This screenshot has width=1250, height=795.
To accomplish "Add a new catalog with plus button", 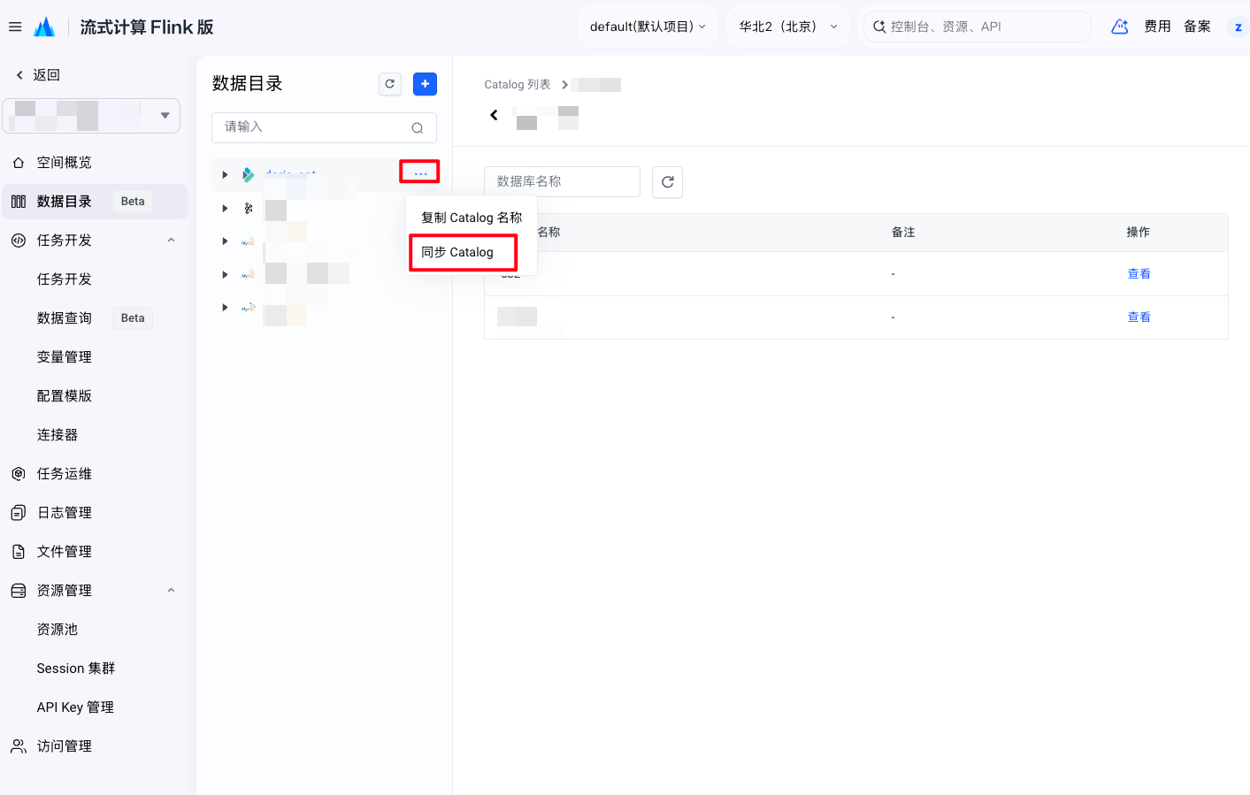I will pyautogui.click(x=425, y=84).
